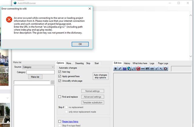Enable Regex typo fixing checkbox
This screenshot has width=194, height=127.
tap(60, 122)
